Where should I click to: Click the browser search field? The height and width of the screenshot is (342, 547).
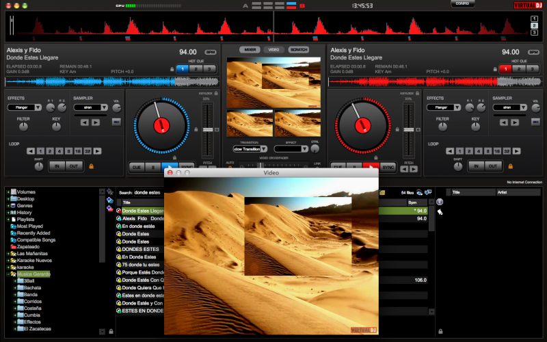(148, 193)
